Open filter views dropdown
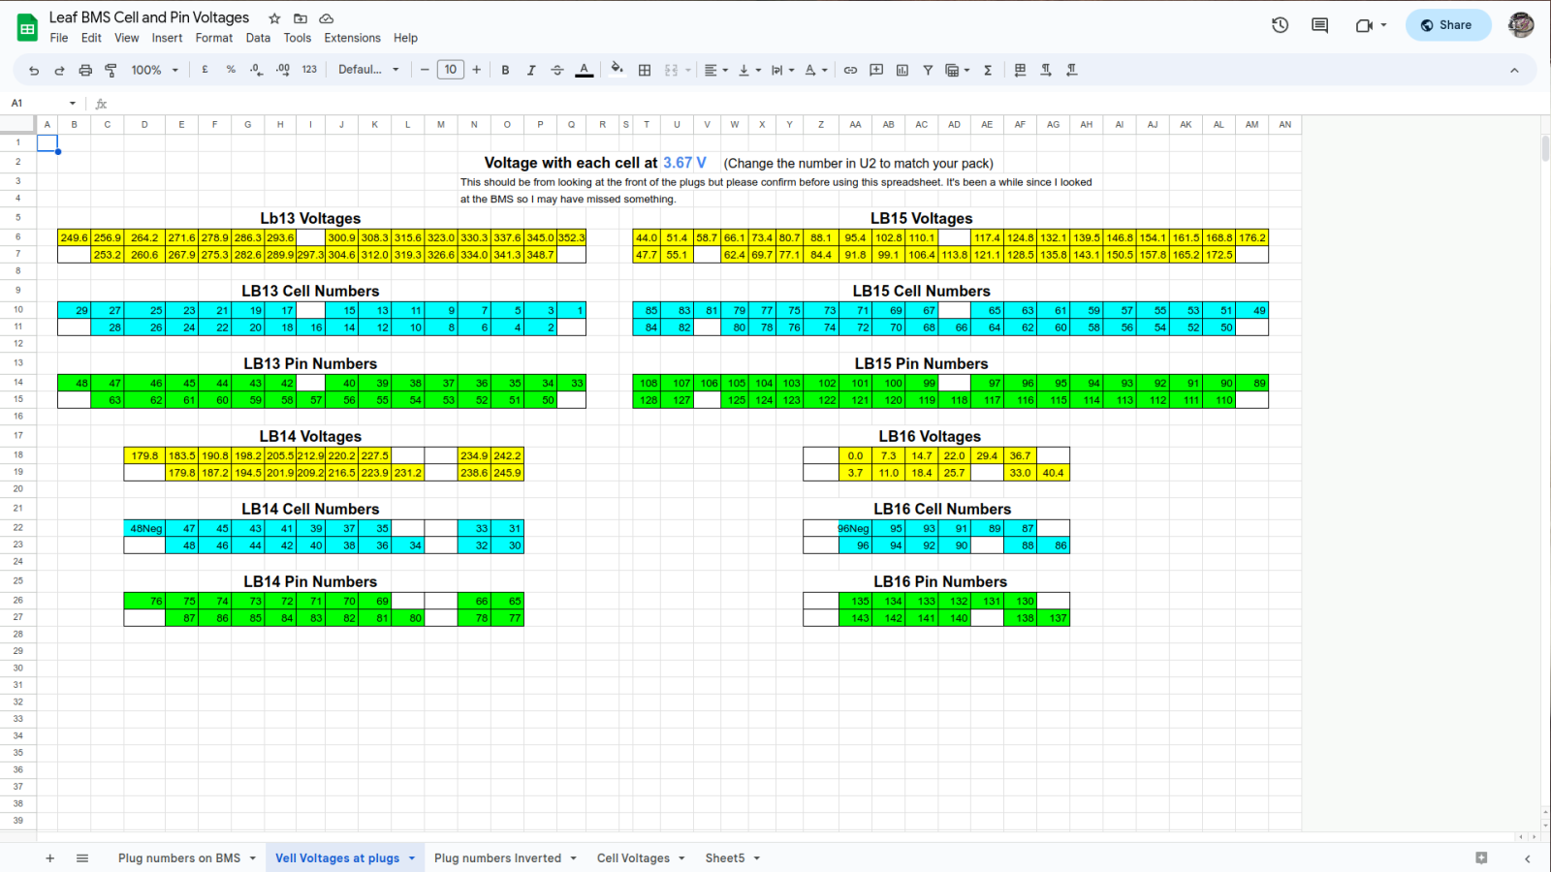The height and width of the screenshot is (872, 1551). point(958,70)
